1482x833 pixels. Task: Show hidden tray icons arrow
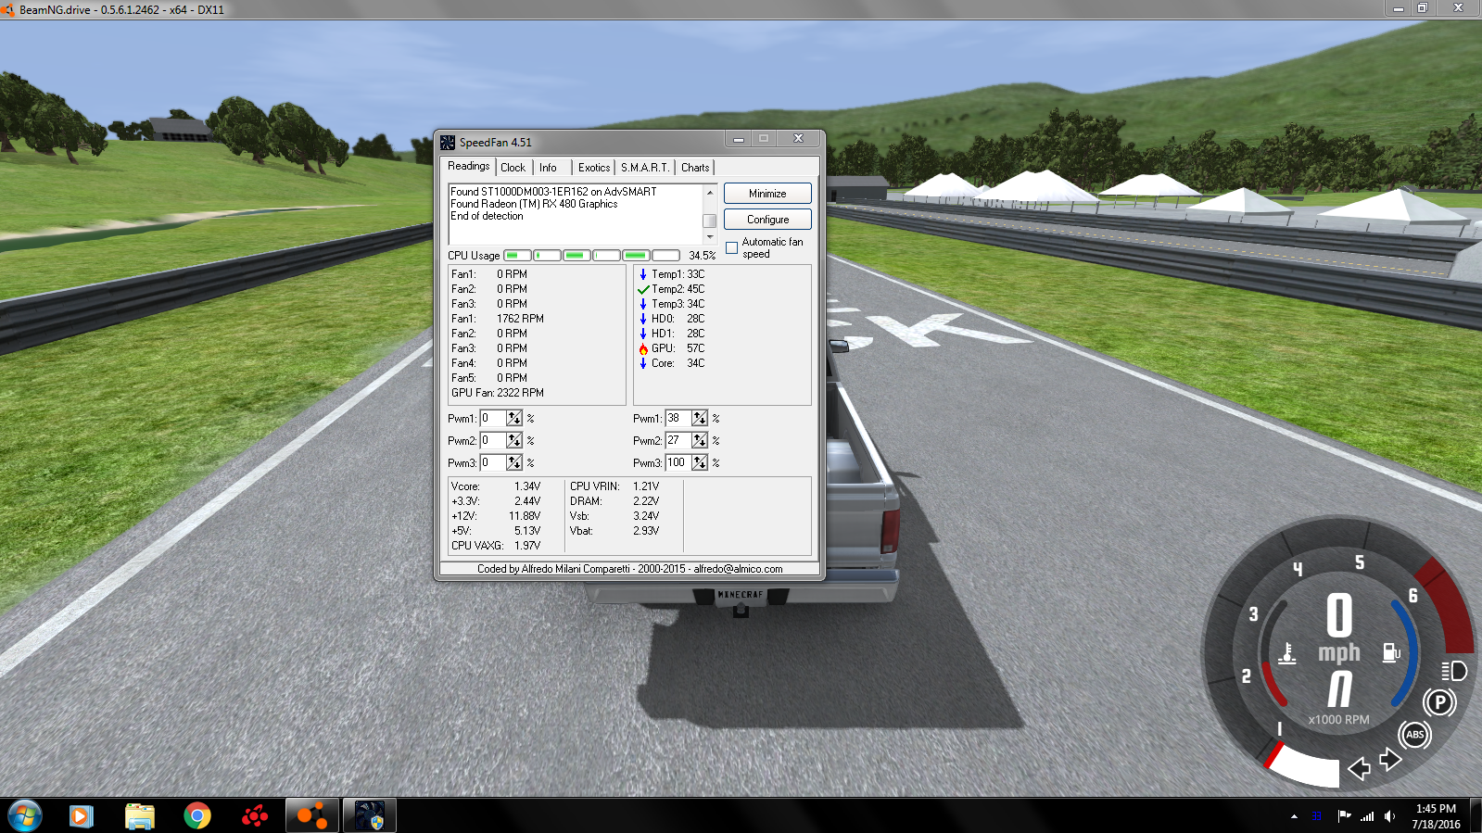1294,816
